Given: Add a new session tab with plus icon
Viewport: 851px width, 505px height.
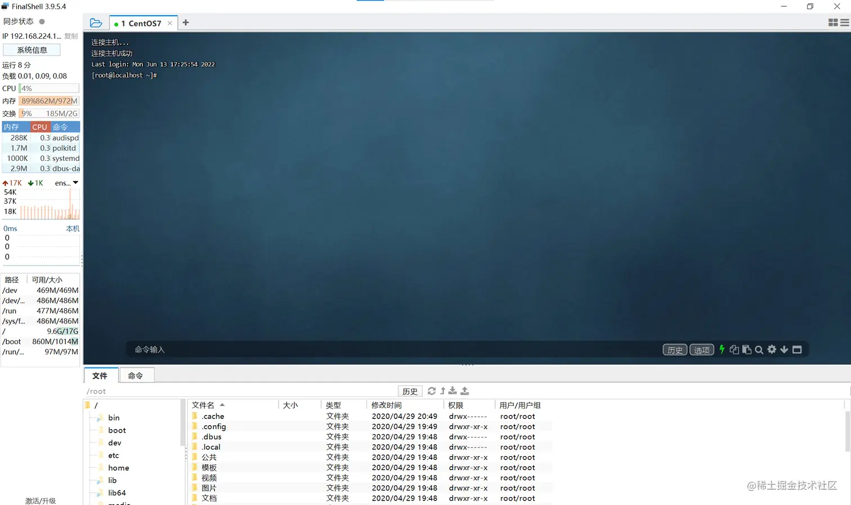Looking at the screenshot, I should pyautogui.click(x=186, y=22).
